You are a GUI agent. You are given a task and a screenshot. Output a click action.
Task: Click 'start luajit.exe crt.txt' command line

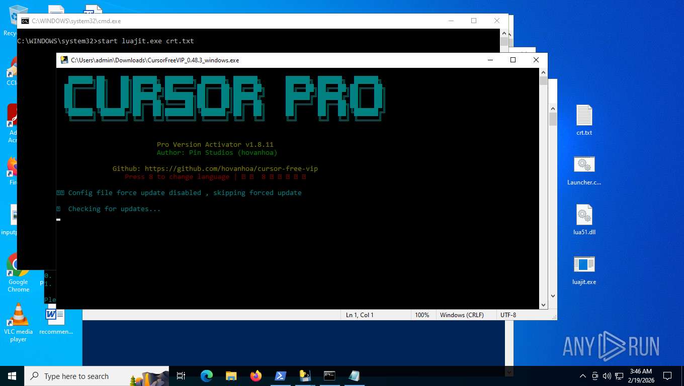pyautogui.click(x=146, y=41)
